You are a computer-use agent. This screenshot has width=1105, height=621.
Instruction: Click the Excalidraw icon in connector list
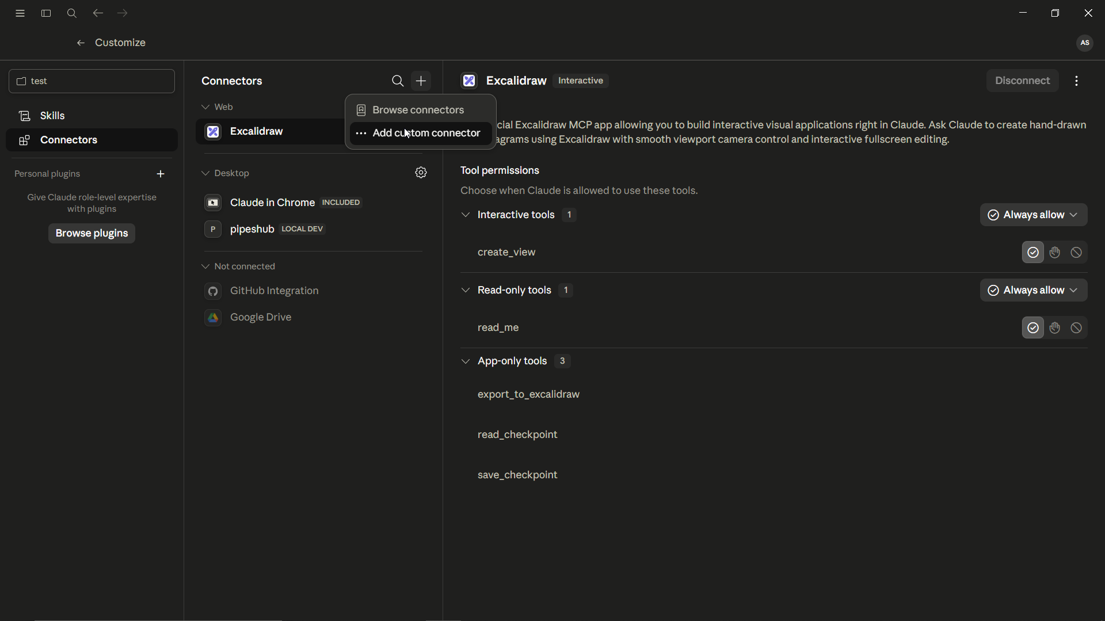[x=213, y=132]
